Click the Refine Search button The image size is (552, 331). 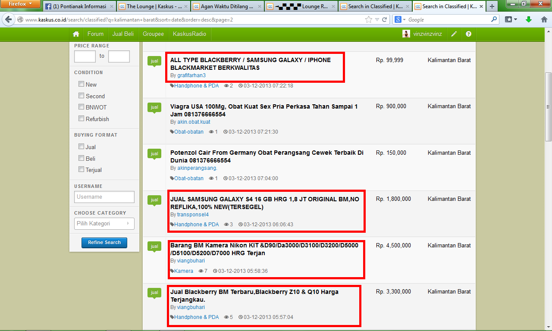click(104, 243)
